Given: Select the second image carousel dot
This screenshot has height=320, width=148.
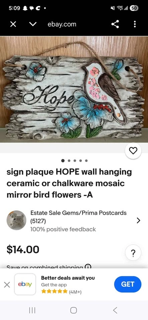Looking at the screenshot, I should tap(69, 161).
